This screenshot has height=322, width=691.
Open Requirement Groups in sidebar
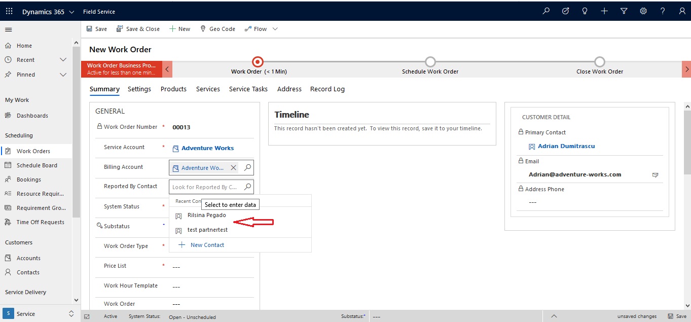pos(41,208)
